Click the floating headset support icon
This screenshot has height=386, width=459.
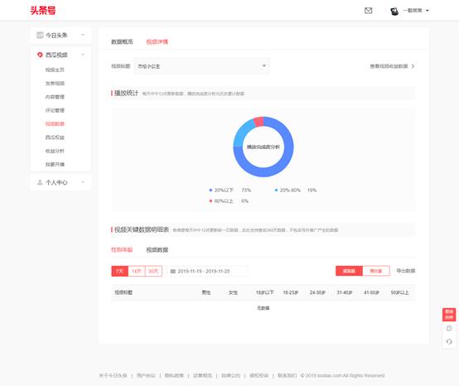click(x=449, y=341)
